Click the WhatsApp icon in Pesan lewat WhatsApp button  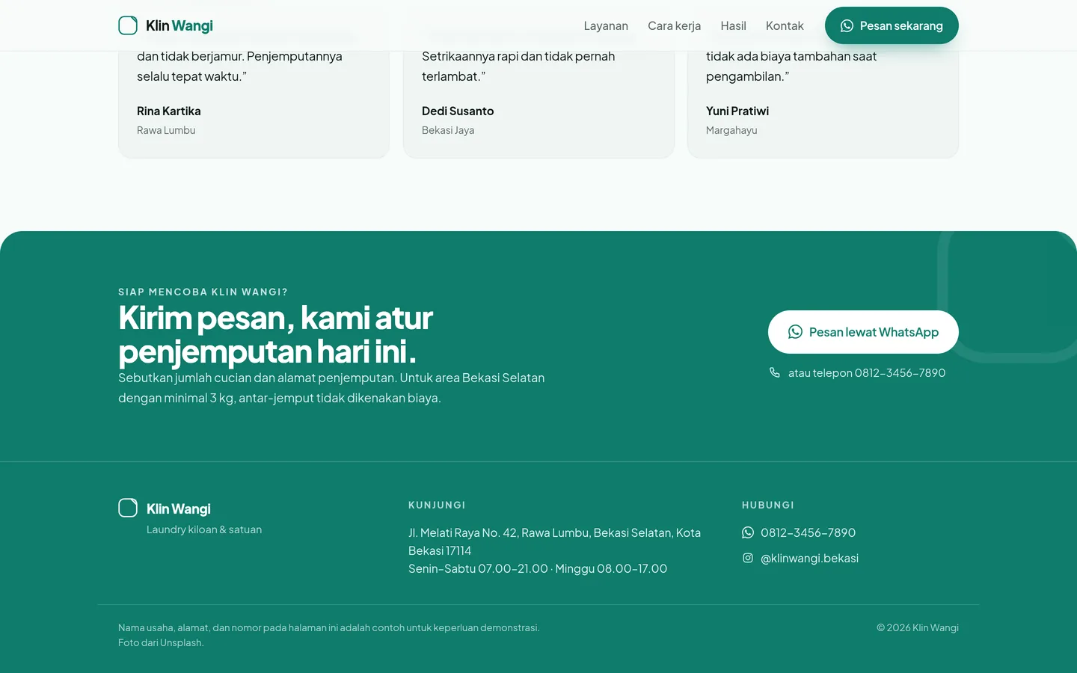pos(795,332)
